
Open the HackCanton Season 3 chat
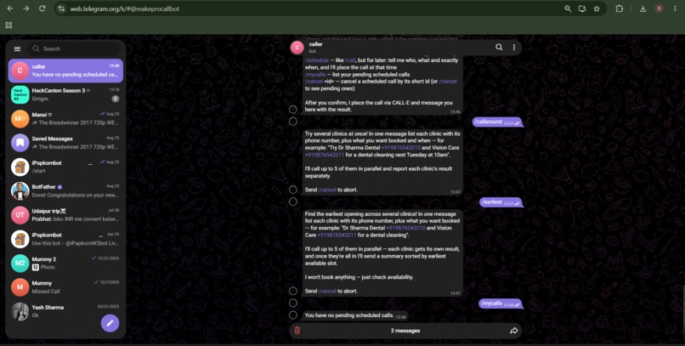click(x=65, y=95)
